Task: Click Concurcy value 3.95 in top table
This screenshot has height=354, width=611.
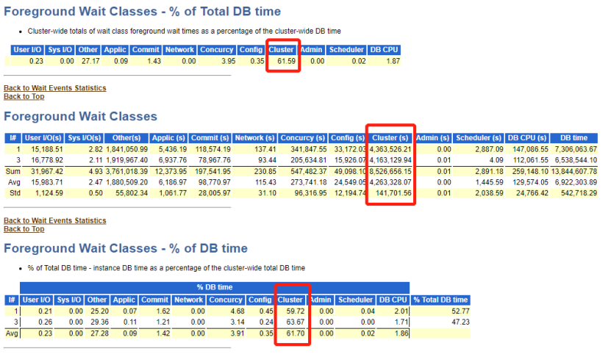Action: click(229, 61)
